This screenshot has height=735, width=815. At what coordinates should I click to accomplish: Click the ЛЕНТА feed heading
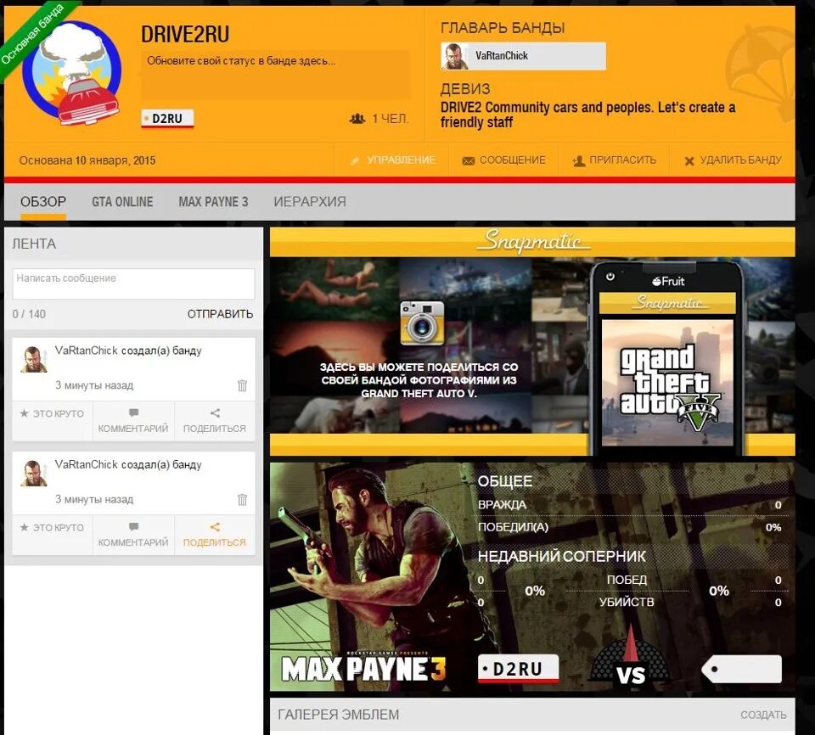coord(34,244)
